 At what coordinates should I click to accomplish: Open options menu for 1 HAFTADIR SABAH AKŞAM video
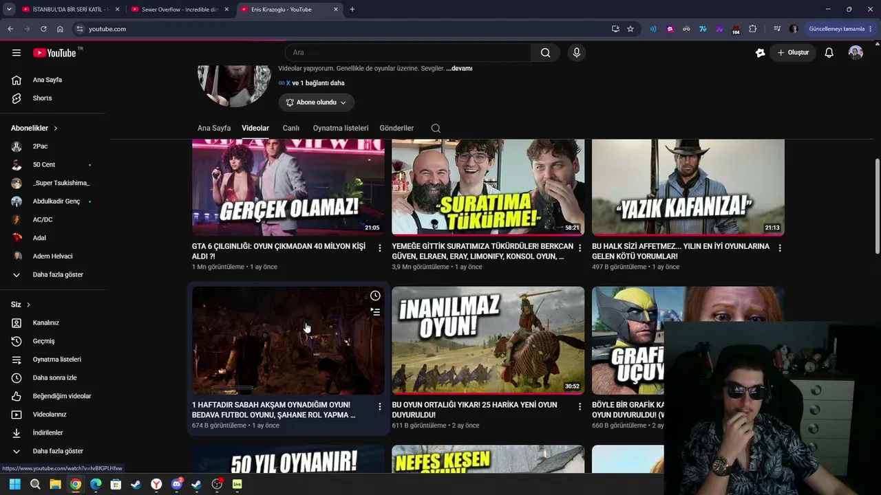[x=380, y=406]
